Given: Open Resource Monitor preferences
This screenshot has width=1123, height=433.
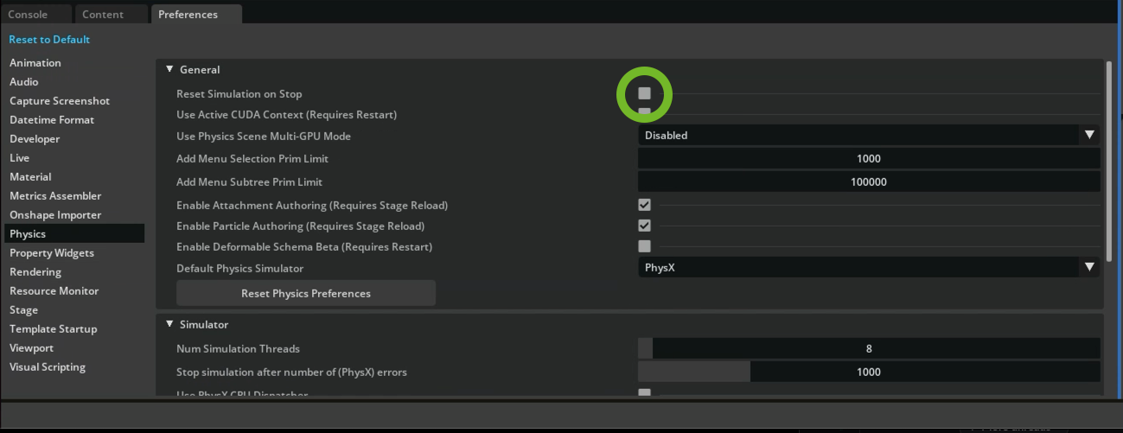Looking at the screenshot, I should coord(54,291).
